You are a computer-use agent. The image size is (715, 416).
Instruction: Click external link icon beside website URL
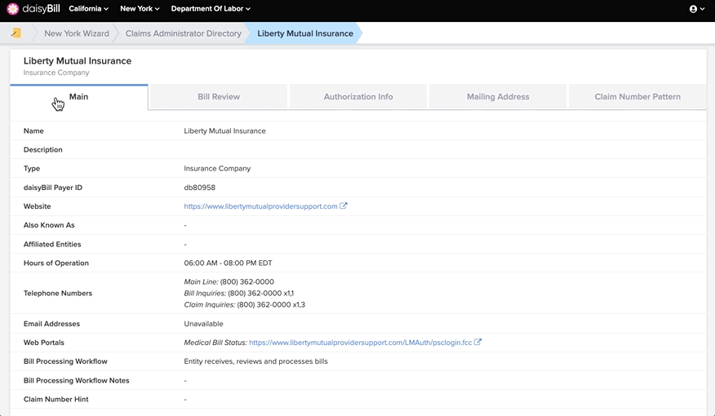(344, 206)
